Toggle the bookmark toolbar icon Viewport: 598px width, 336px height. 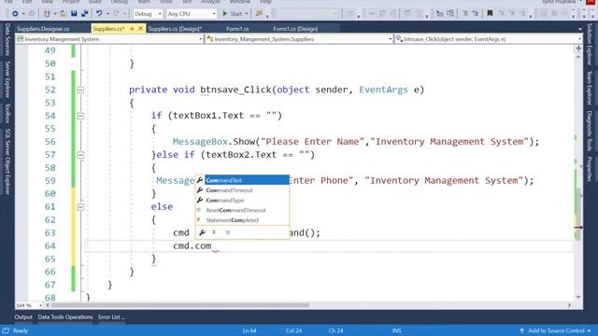[490, 14]
